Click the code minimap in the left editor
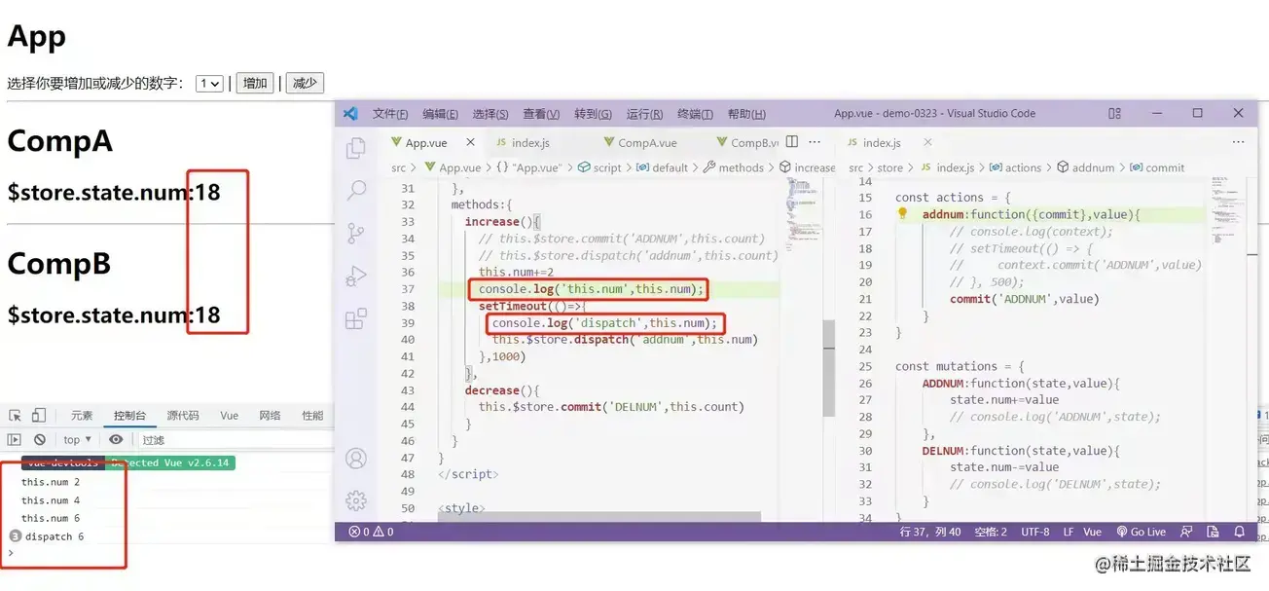The height and width of the screenshot is (591, 1269). (x=802, y=212)
